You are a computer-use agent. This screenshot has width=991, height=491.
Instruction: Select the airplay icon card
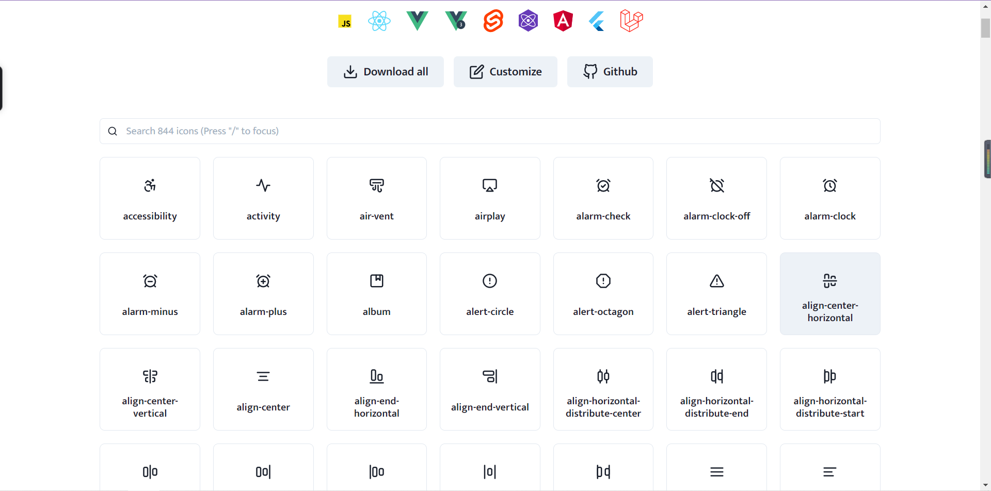tap(490, 198)
